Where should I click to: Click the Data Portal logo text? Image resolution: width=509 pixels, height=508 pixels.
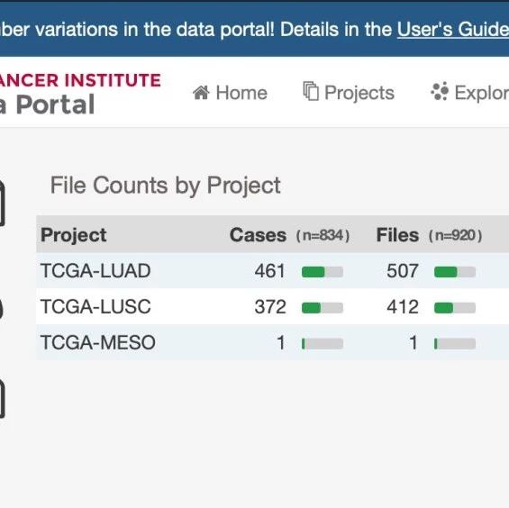(48, 104)
